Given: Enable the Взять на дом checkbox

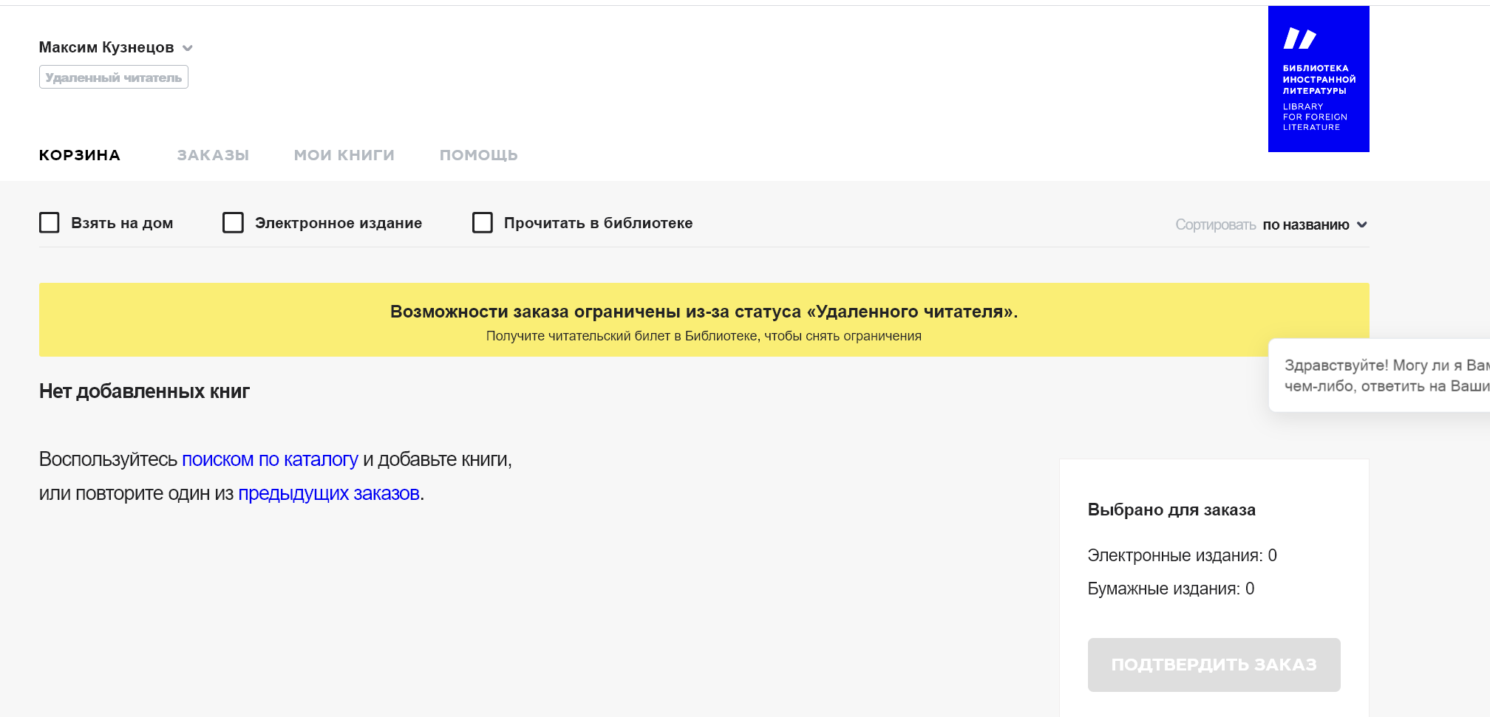Looking at the screenshot, I should 50,223.
